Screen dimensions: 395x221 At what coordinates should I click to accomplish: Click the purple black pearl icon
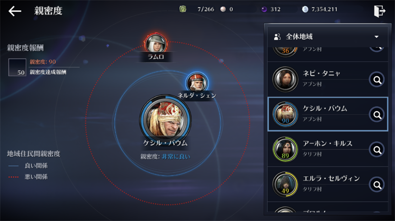(264, 9)
